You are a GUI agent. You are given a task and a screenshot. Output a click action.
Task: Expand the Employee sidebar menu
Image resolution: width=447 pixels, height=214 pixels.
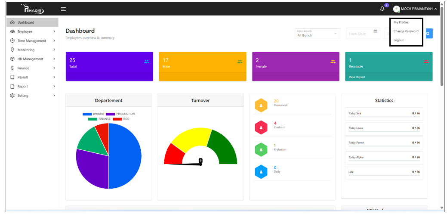coord(32,31)
